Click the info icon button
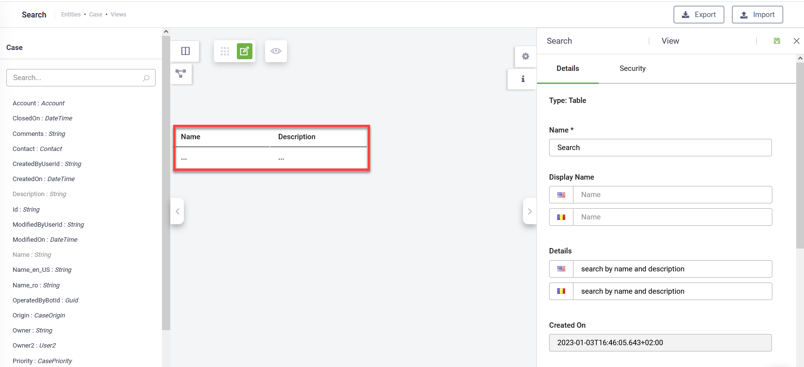This screenshot has width=804, height=367. click(523, 79)
